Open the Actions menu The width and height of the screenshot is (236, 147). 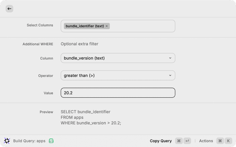pyautogui.click(x=206, y=141)
